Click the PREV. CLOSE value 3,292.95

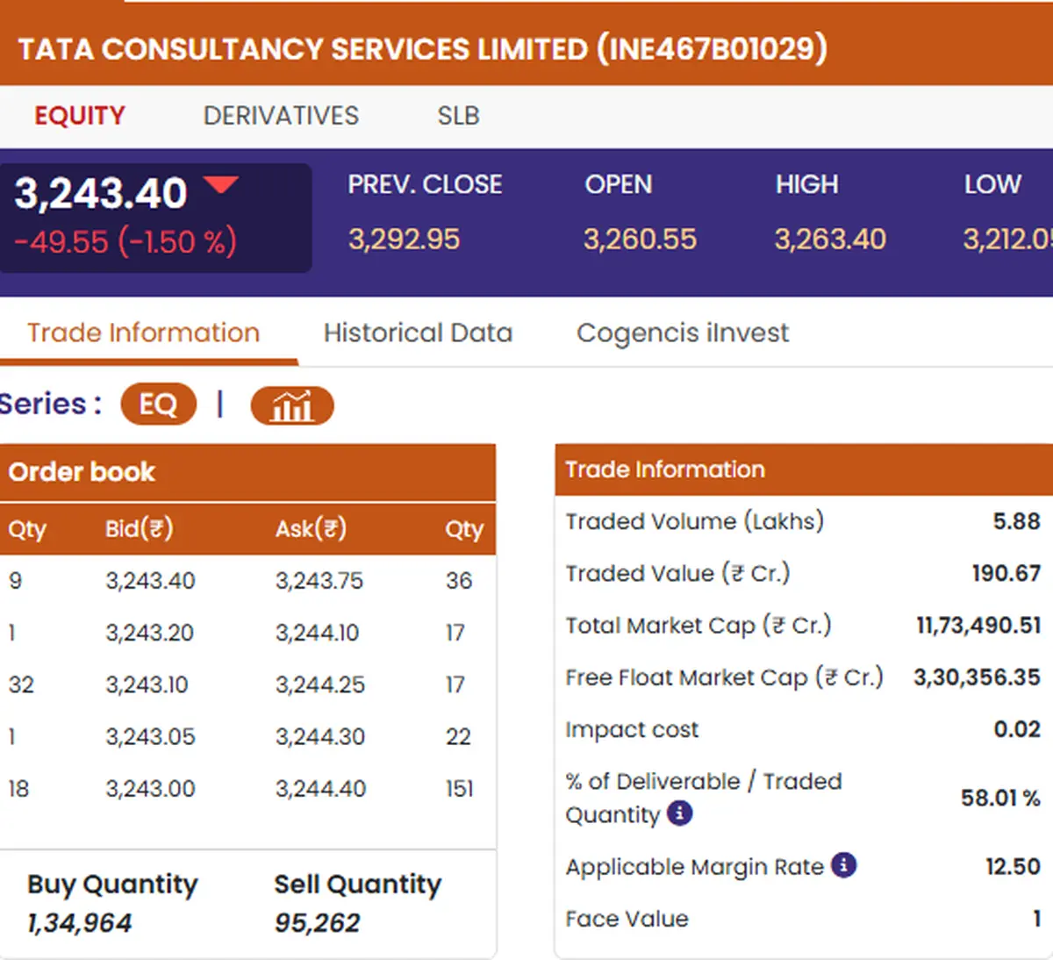coord(404,240)
